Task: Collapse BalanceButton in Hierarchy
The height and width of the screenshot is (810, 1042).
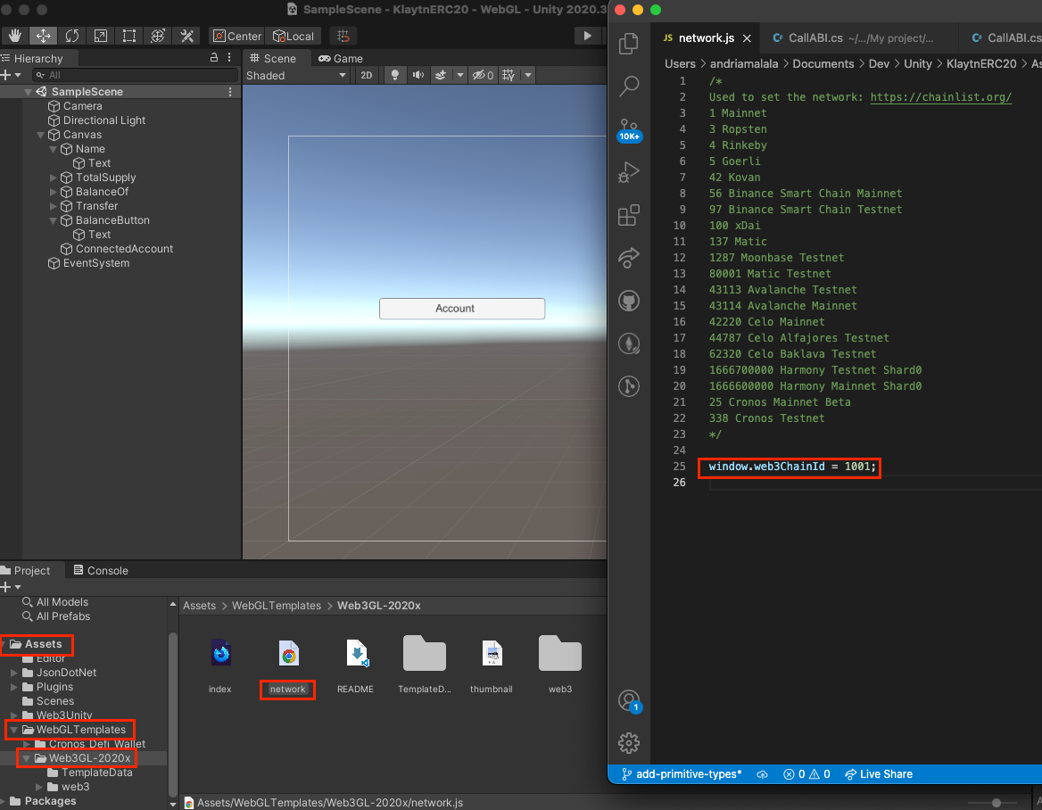Action: 54,220
